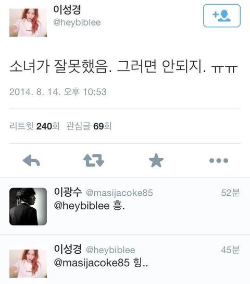Click the 이광수 display name
The width and height of the screenshot is (250, 284).
coord(68,192)
